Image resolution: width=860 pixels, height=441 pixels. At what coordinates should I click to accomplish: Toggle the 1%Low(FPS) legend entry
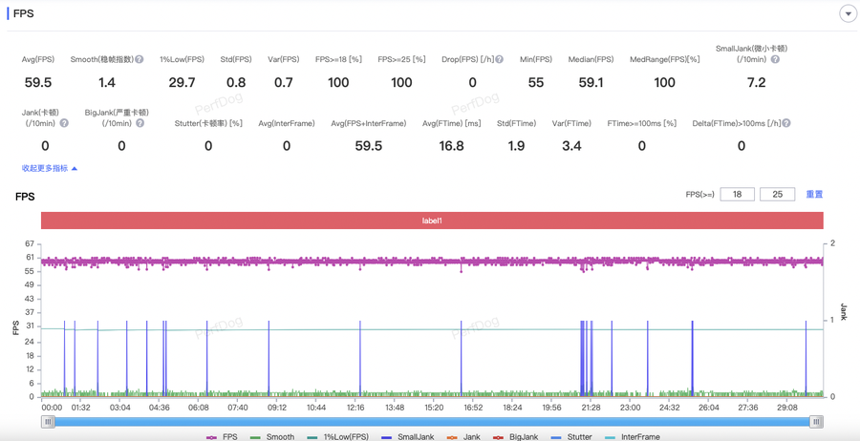pyautogui.click(x=337, y=437)
